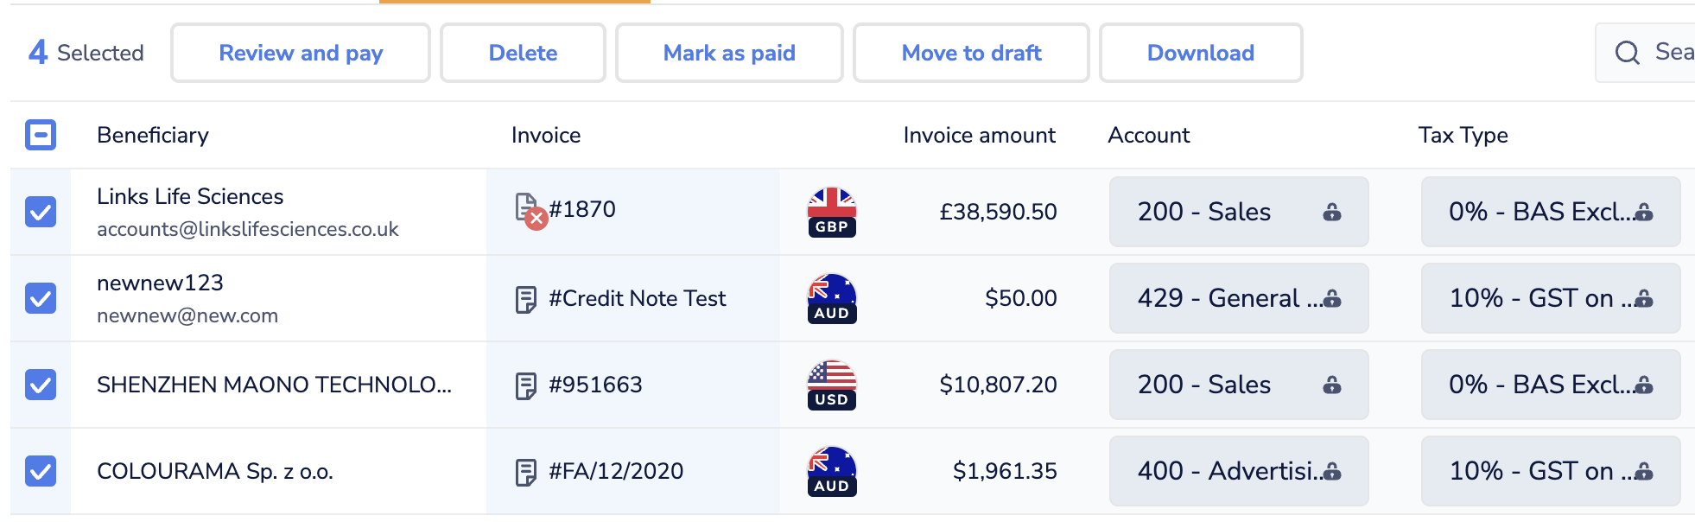Download the selected invoices
Image resolution: width=1695 pixels, height=522 pixels.
click(x=1200, y=53)
